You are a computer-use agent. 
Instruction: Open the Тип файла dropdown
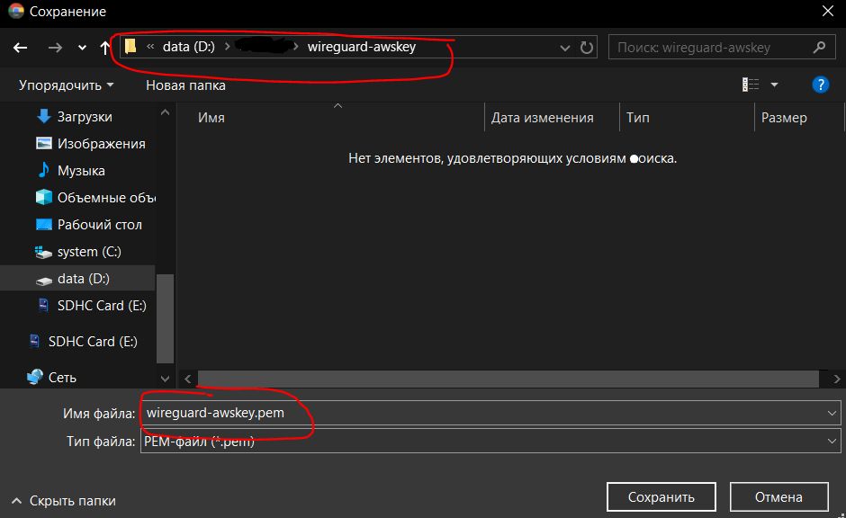click(832, 441)
